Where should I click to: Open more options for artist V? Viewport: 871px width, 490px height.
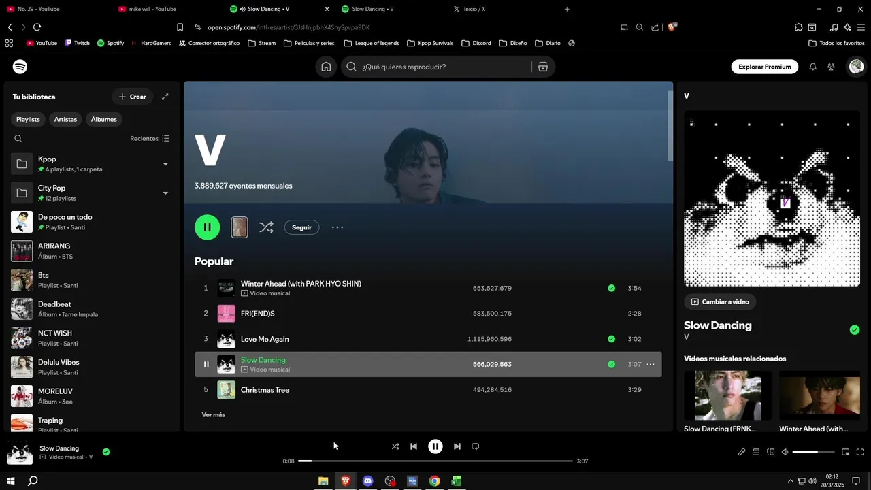tap(338, 227)
